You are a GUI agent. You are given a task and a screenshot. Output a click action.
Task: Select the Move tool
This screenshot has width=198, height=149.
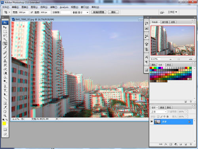coord(5,27)
